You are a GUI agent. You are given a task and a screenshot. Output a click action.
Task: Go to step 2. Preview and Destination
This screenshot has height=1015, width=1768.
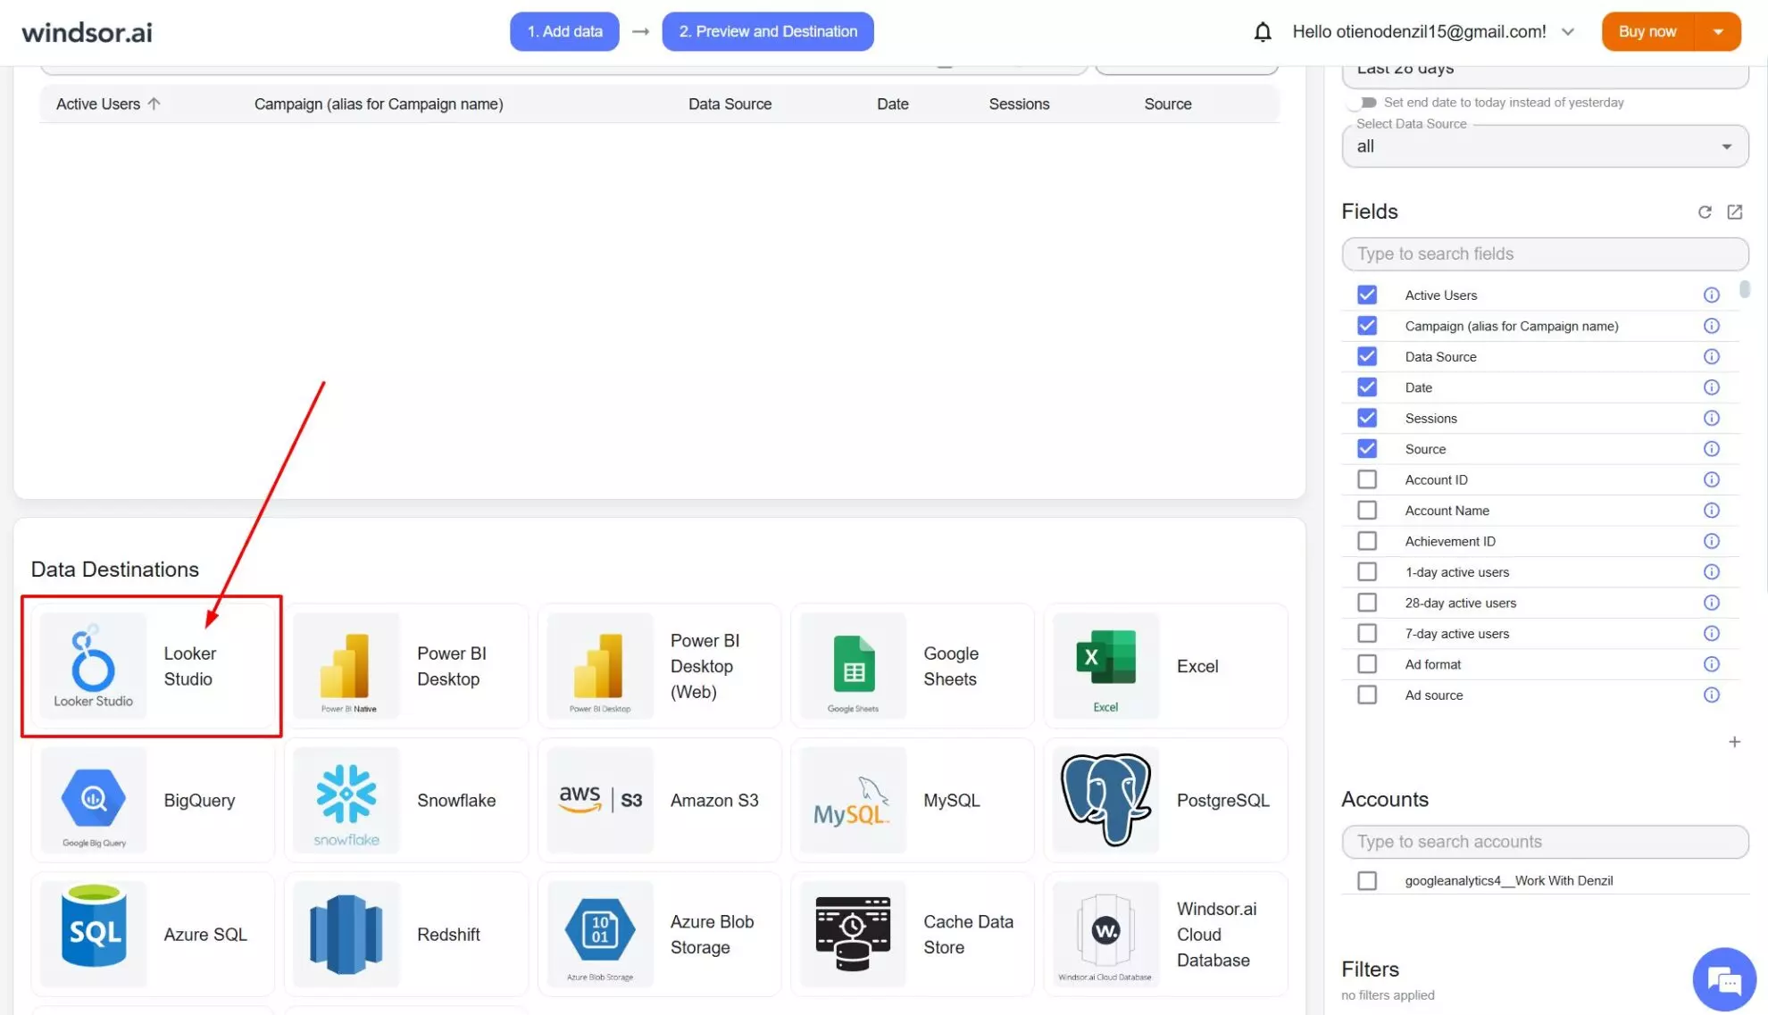click(x=768, y=31)
